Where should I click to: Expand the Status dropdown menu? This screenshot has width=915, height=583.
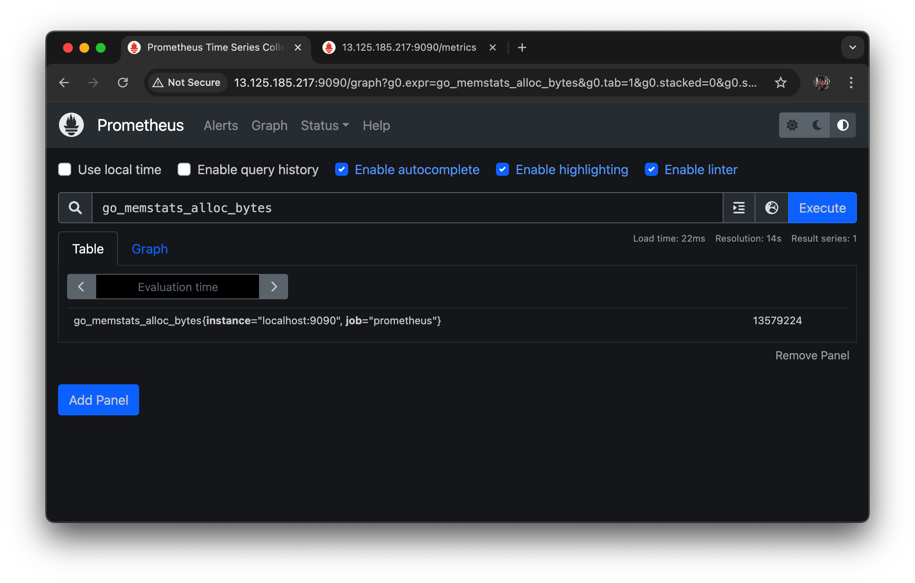point(325,126)
